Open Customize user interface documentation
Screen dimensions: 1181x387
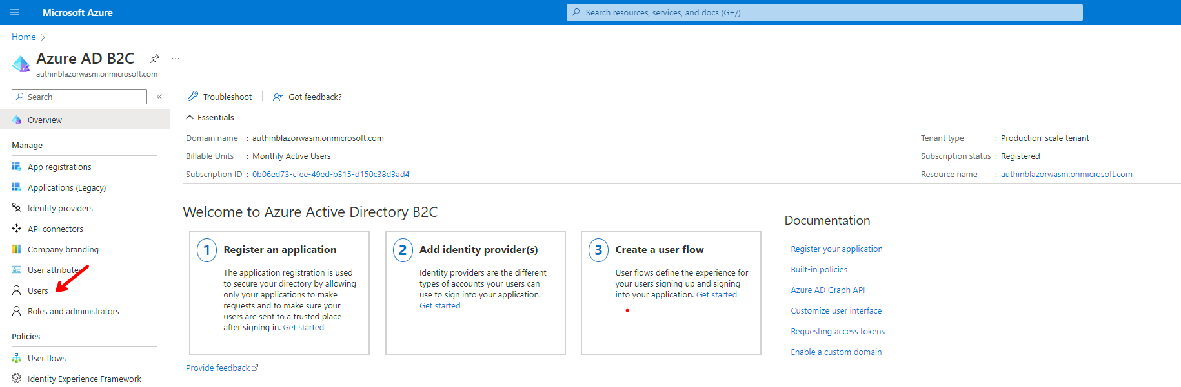pyautogui.click(x=836, y=310)
